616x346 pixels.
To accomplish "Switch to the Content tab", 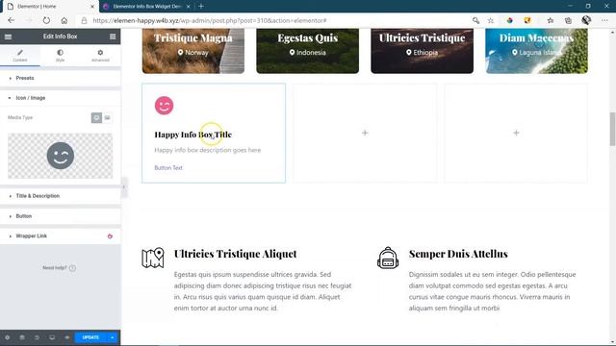I will coord(20,56).
